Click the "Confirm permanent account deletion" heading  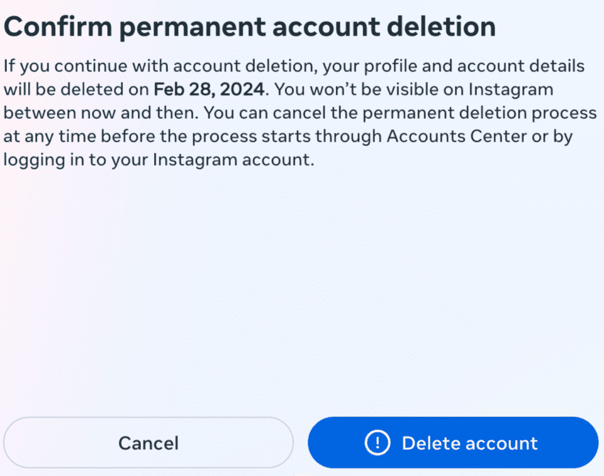250,27
